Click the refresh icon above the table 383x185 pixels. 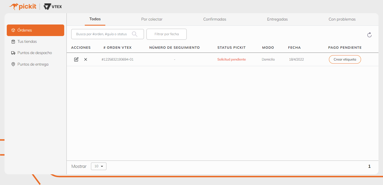click(369, 35)
